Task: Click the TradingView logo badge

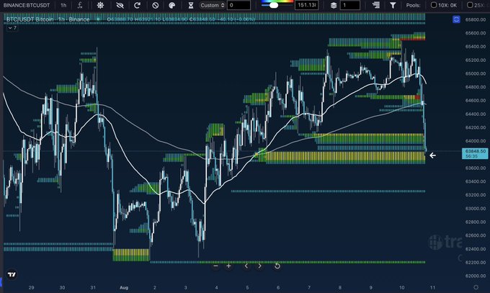Action: pos(12,274)
